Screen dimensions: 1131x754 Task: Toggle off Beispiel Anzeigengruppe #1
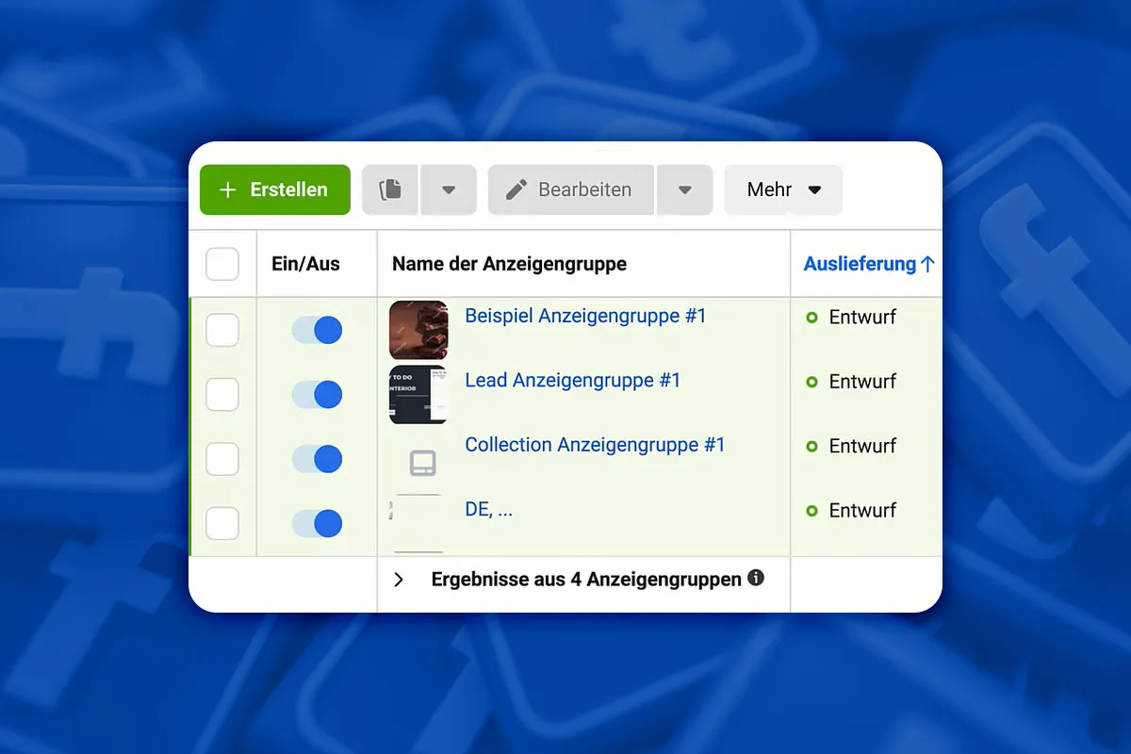[317, 331]
